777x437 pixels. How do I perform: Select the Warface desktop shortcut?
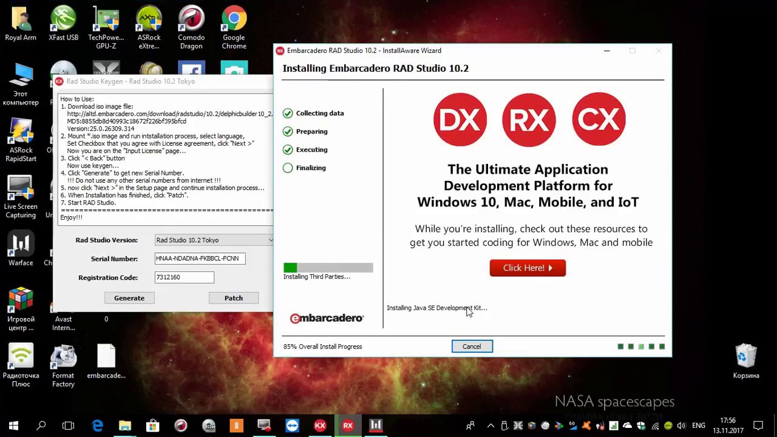(21, 249)
